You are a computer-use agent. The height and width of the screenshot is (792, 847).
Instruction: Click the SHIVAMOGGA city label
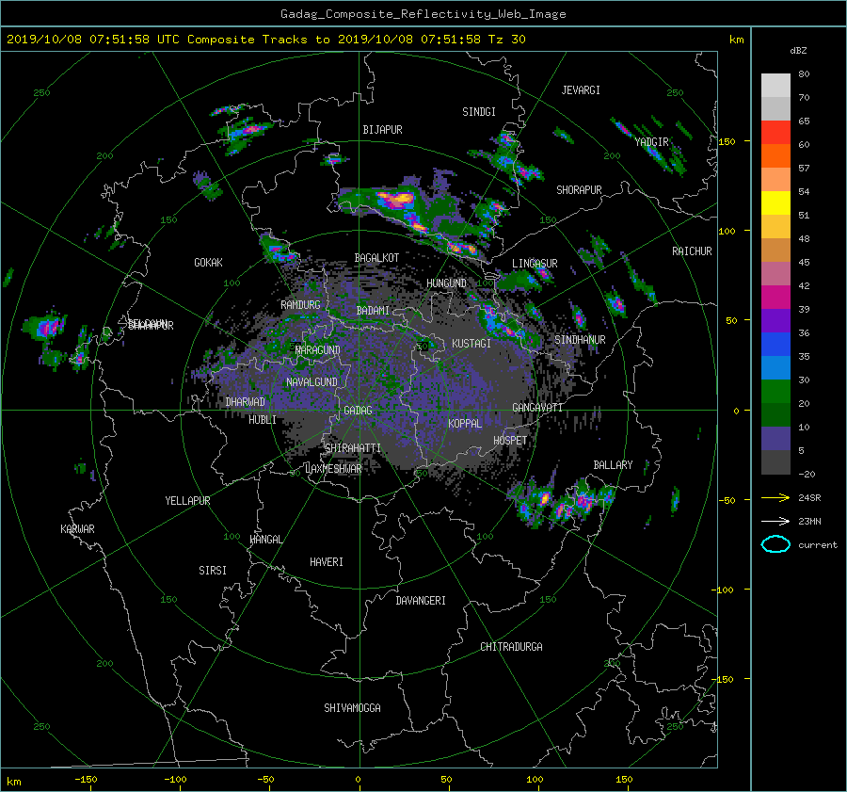pyautogui.click(x=352, y=708)
